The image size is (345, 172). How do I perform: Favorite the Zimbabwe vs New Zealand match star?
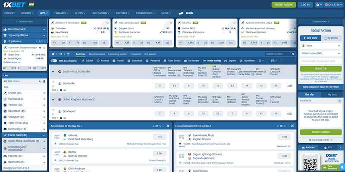pos(107,23)
